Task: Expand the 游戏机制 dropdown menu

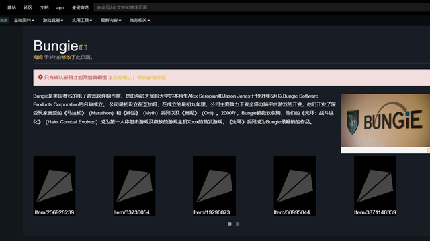Action: (x=53, y=20)
